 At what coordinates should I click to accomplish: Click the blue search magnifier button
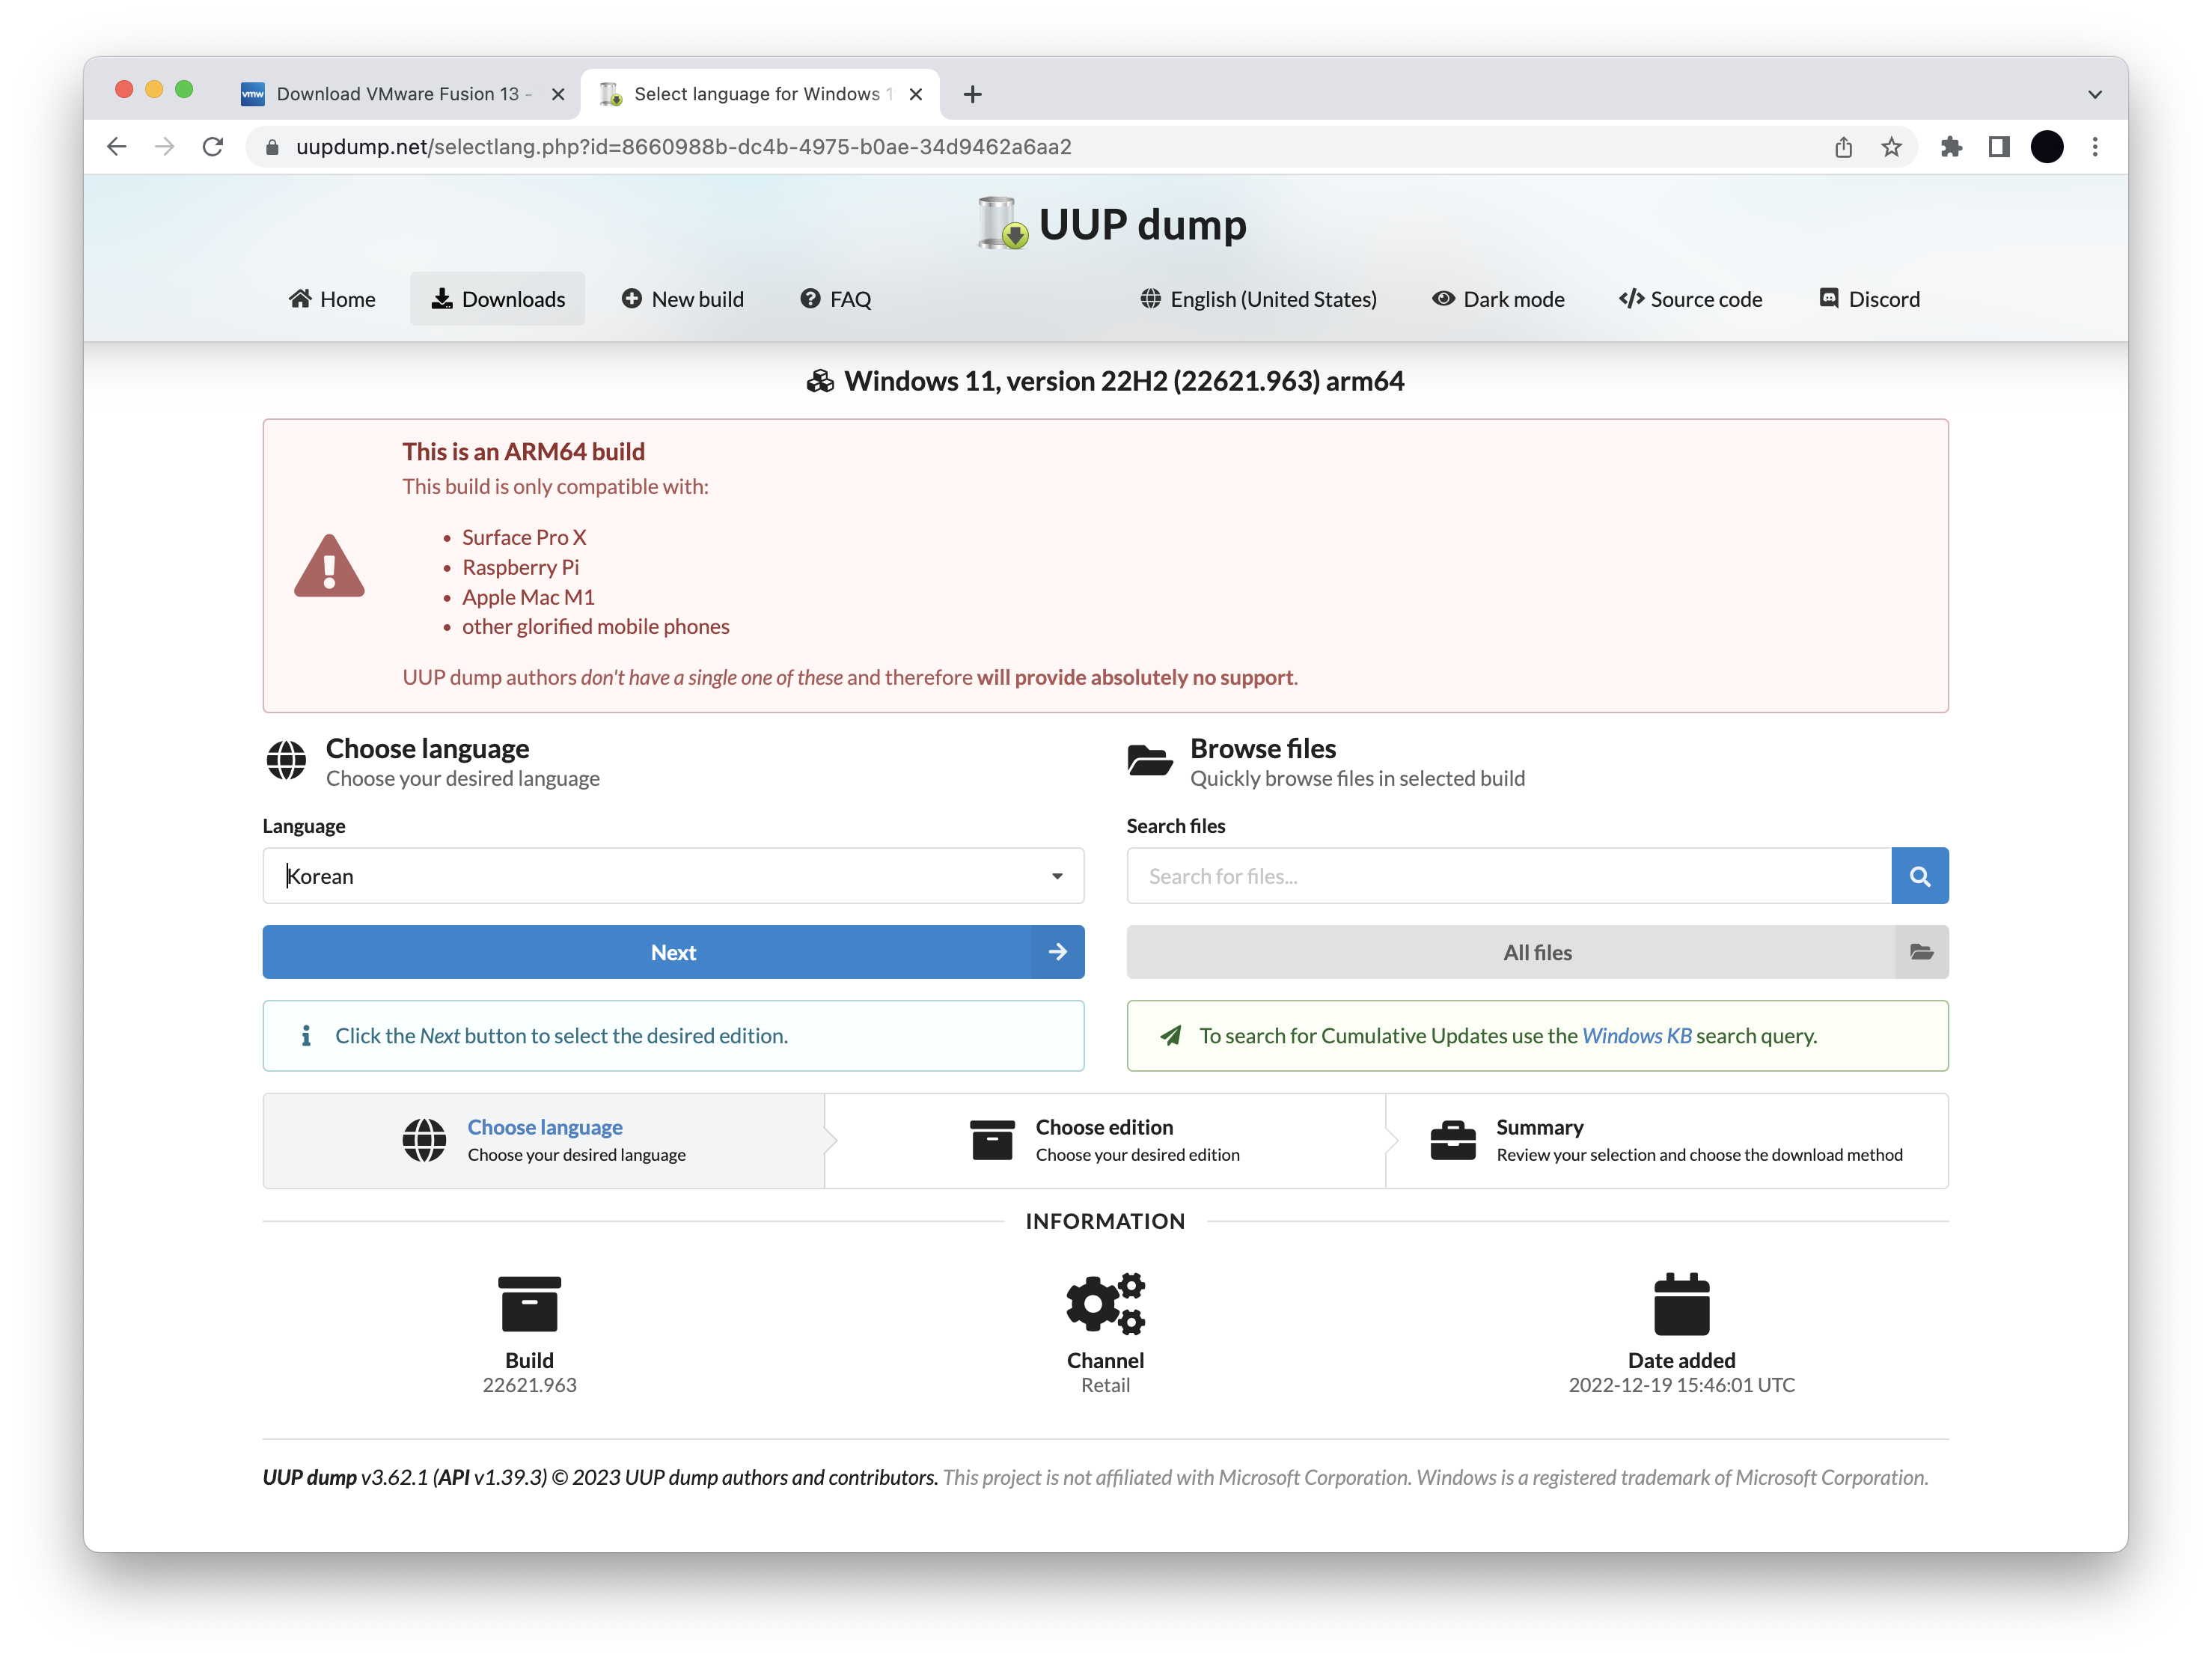click(1919, 876)
